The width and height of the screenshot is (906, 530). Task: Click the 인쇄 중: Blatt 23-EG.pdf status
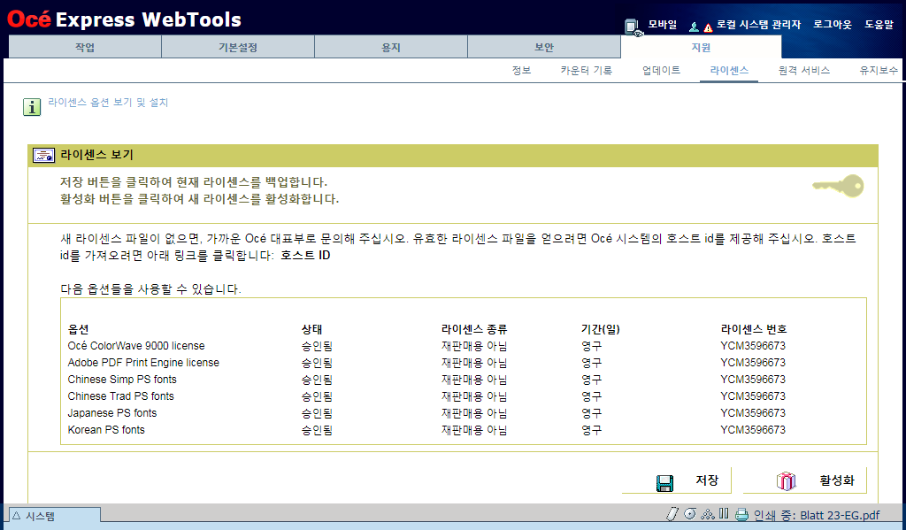pos(817,515)
